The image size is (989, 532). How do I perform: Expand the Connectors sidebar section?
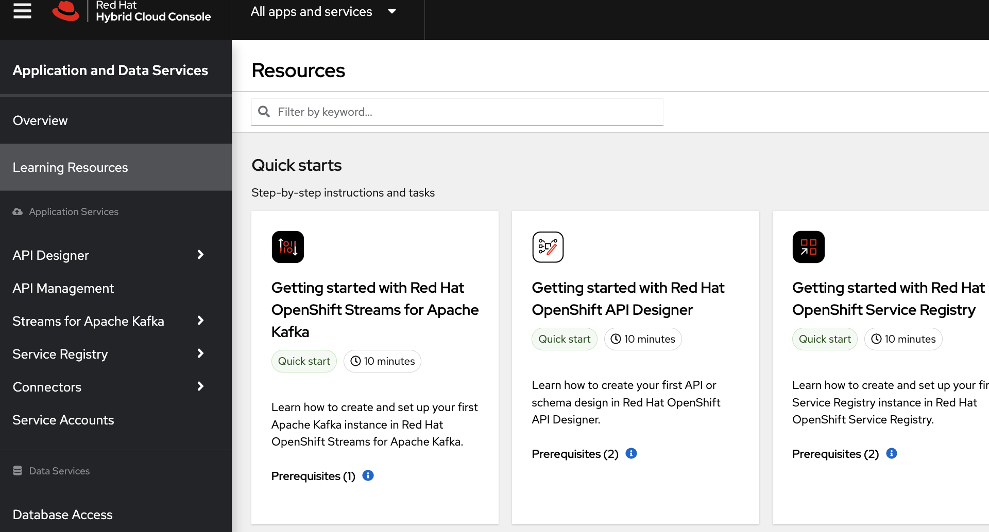pyautogui.click(x=200, y=386)
